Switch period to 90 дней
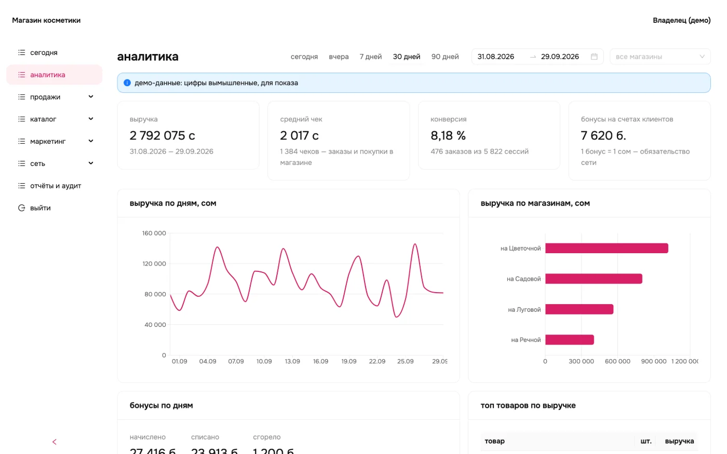Viewport: 727px width, 454px height. pos(445,57)
